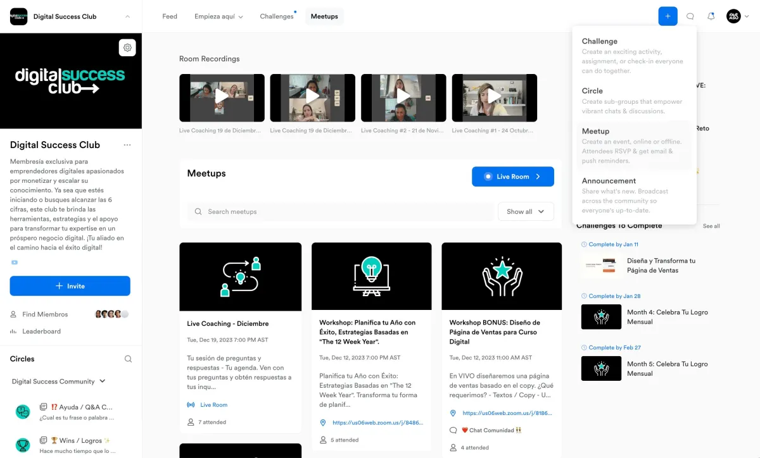Open notifications bell icon
This screenshot has width=760, height=458.
coord(711,16)
